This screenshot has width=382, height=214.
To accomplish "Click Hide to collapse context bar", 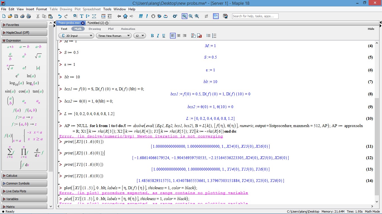I will [x=371, y=29].
